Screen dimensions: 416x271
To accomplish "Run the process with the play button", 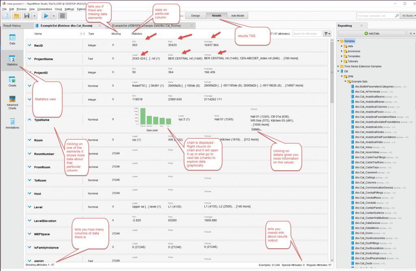I will coord(46,16).
